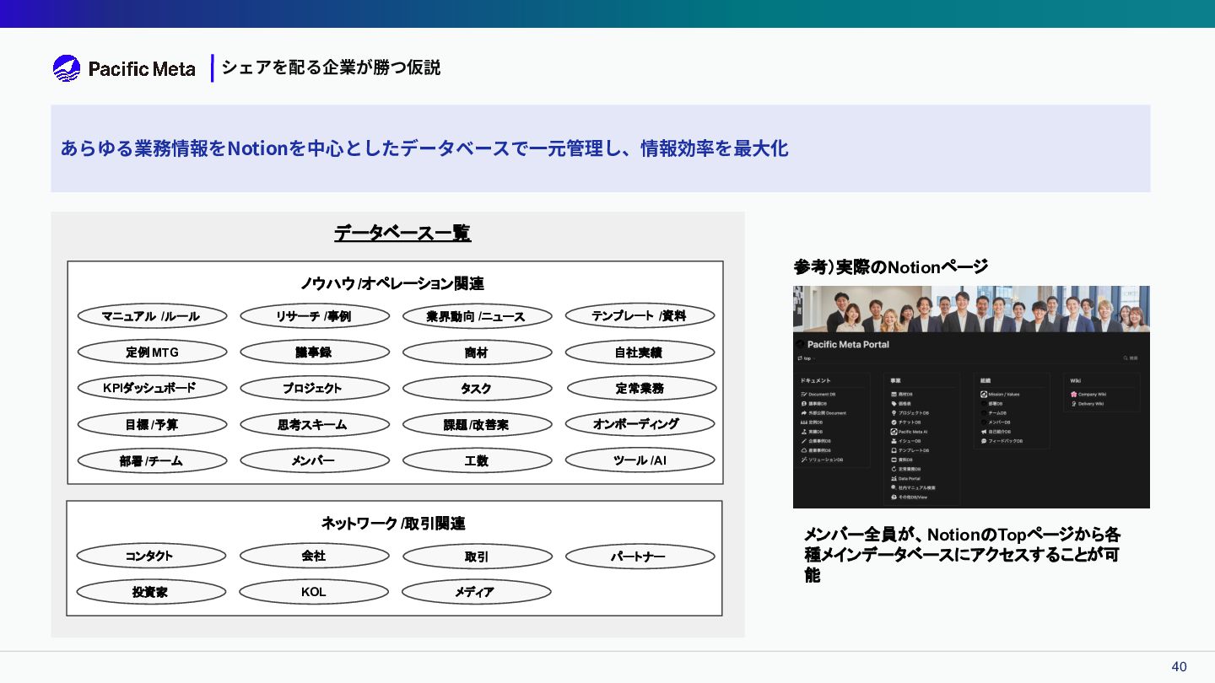
Task: Select the KPIダッシュボード oval
Action: 152,388
